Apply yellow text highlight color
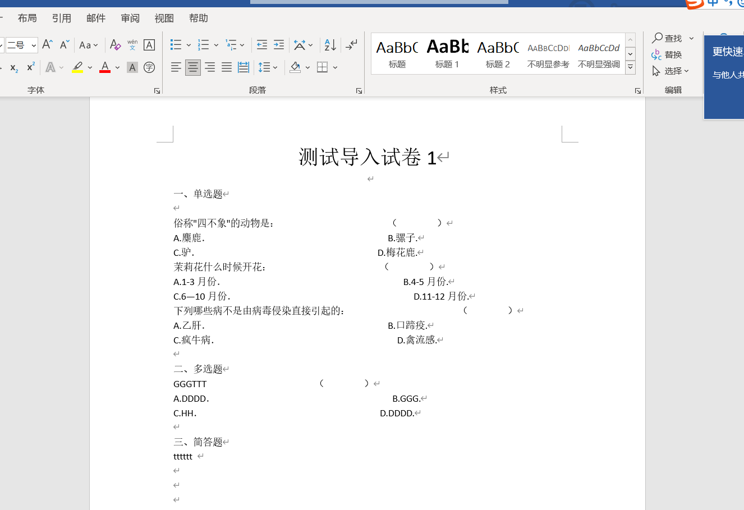 pyautogui.click(x=77, y=67)
